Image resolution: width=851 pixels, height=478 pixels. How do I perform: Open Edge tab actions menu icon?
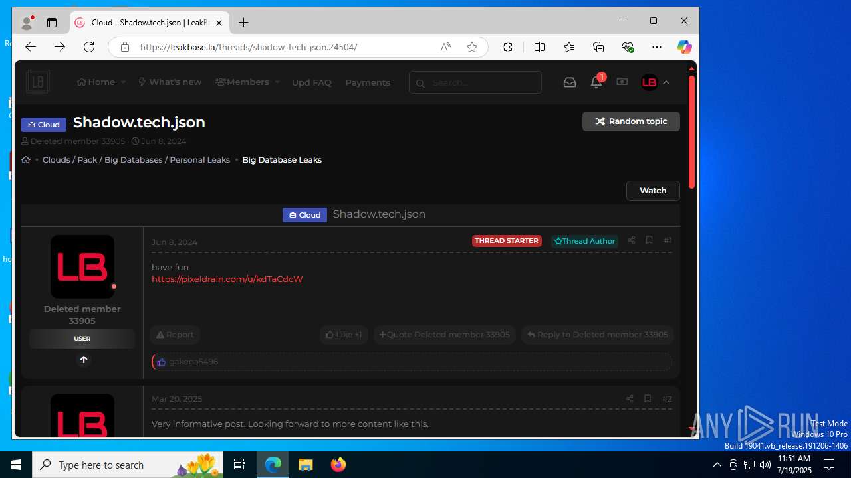pyautogui.click(x=52, y=23)
